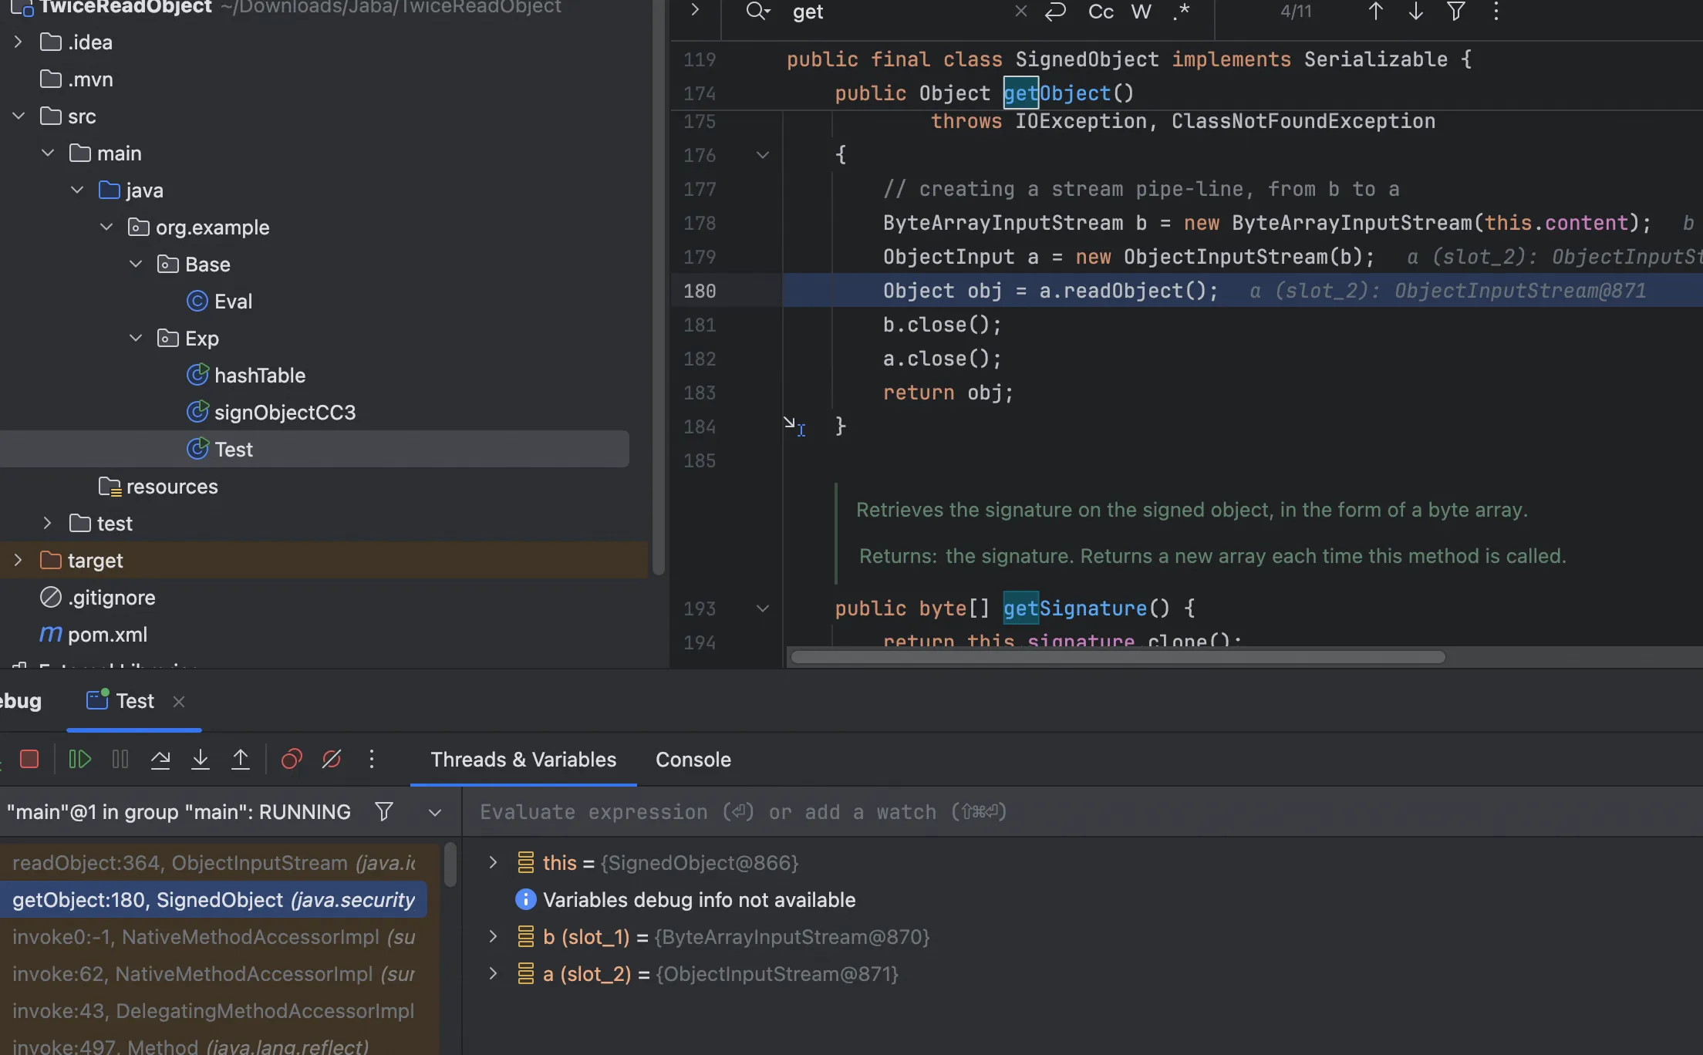The image size is (1703, 1055).
Task: Stop the debug session
Action: point(29,760)
